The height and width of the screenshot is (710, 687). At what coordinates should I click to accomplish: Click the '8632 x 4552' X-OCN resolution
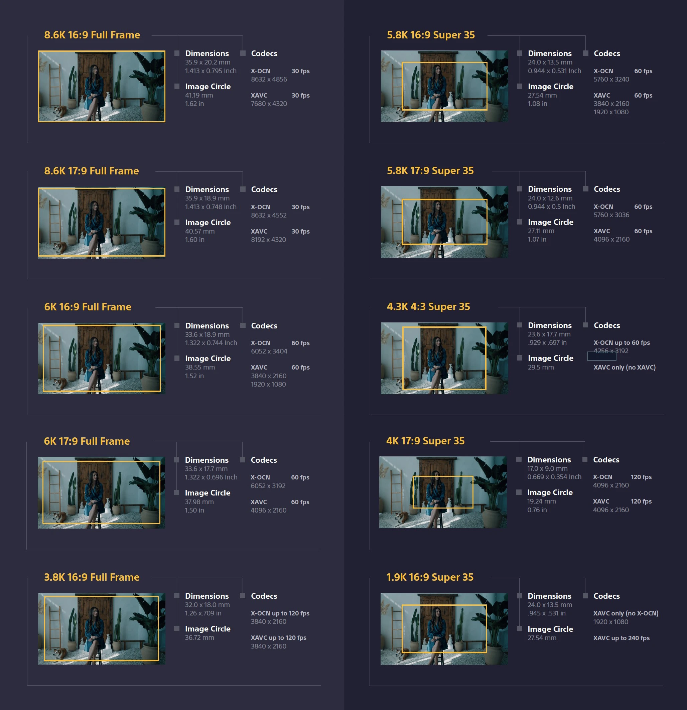(x=269, y=215)
